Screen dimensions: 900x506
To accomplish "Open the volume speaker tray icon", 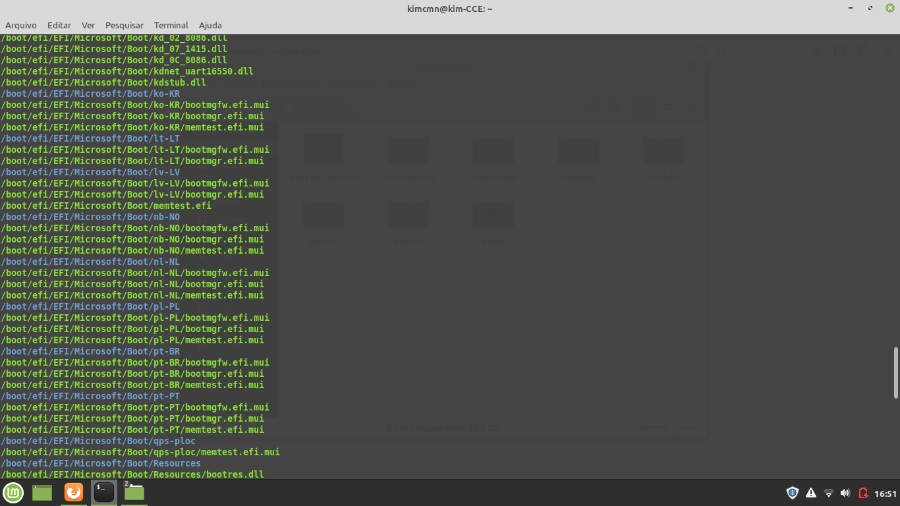I will coord(846,493).
